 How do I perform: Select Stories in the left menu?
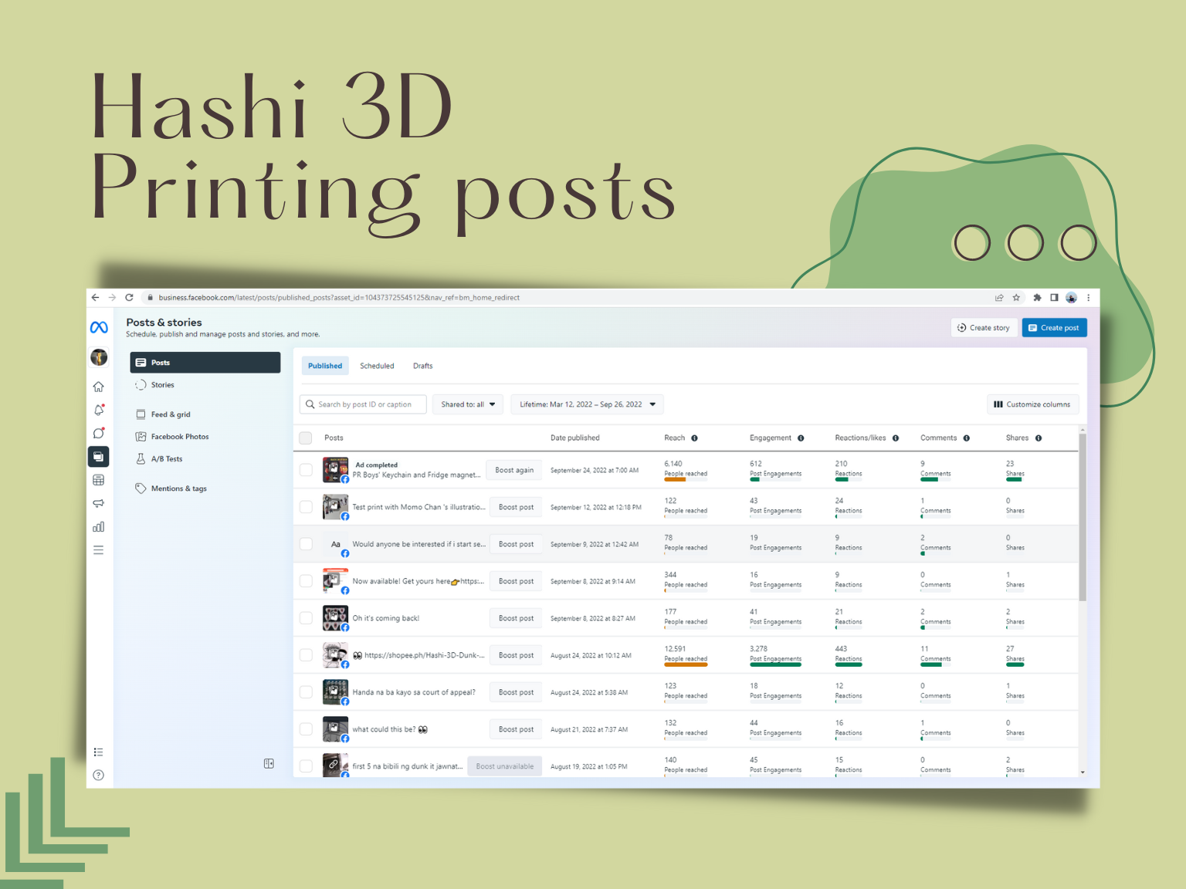click(205, 385)
